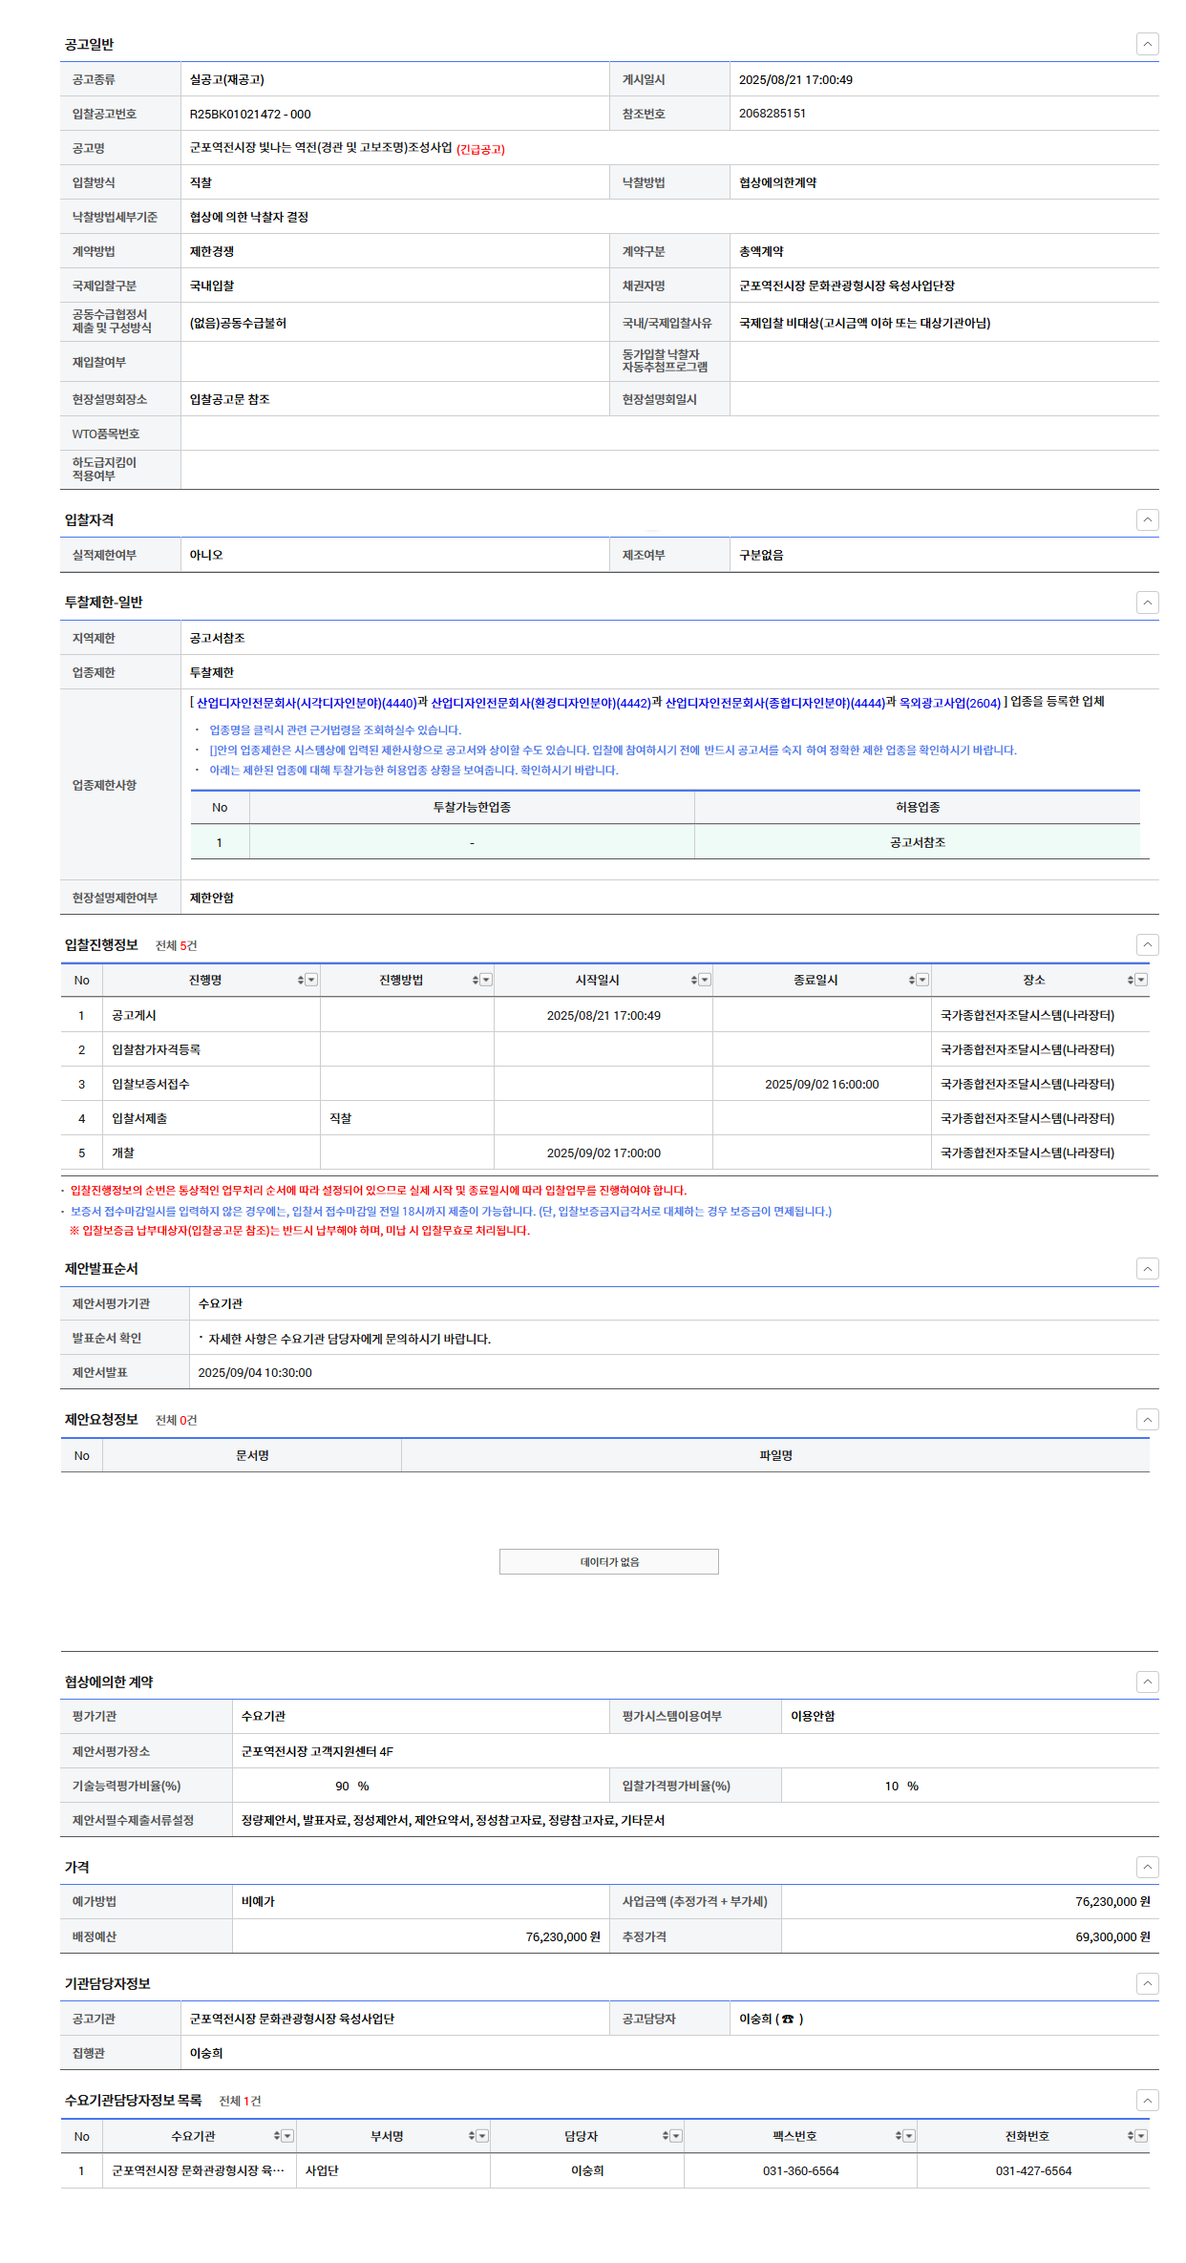
Task: Click the red (긴급공고) label
Action: [480, 149]
